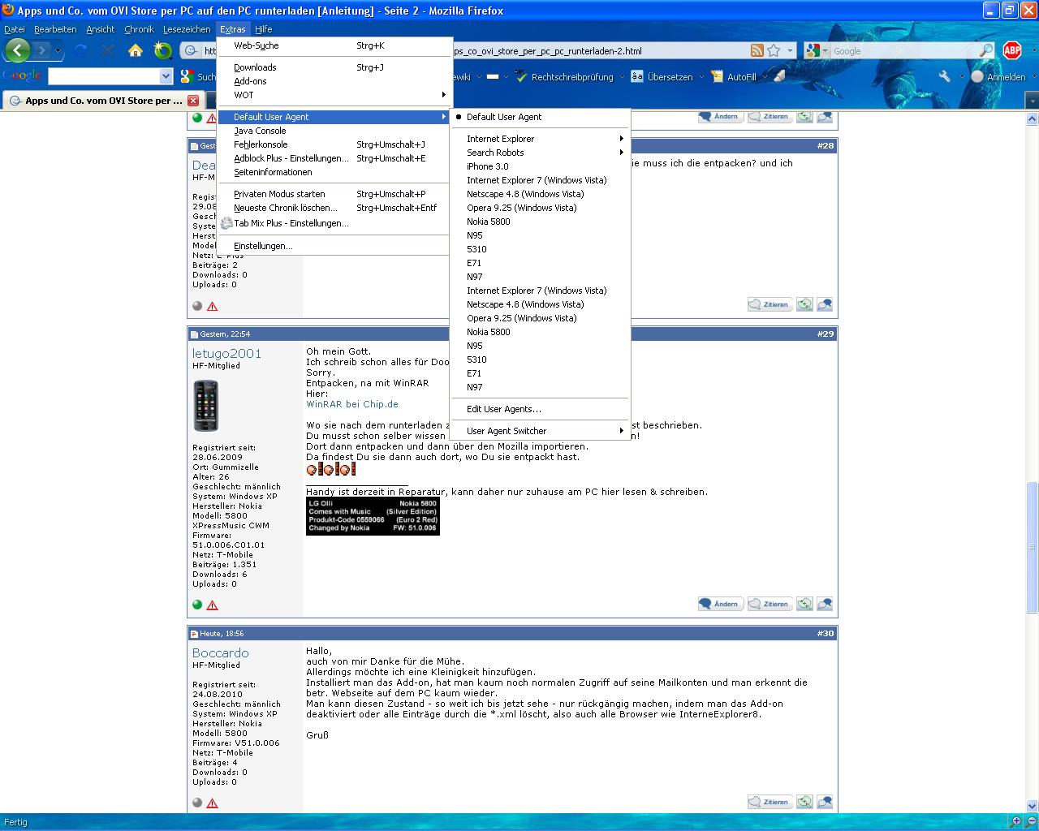Viewport: 1039px width, 831px height.
Task: Open the Google toolbar search box dropdown
Action: tap(166, 76)
